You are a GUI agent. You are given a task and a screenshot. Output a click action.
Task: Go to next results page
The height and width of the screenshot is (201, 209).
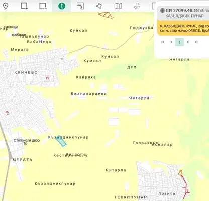tap(188, 42)
